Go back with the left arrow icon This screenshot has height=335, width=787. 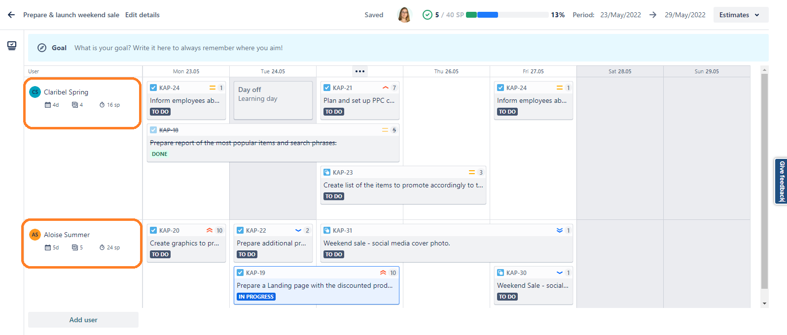point(11,15)
